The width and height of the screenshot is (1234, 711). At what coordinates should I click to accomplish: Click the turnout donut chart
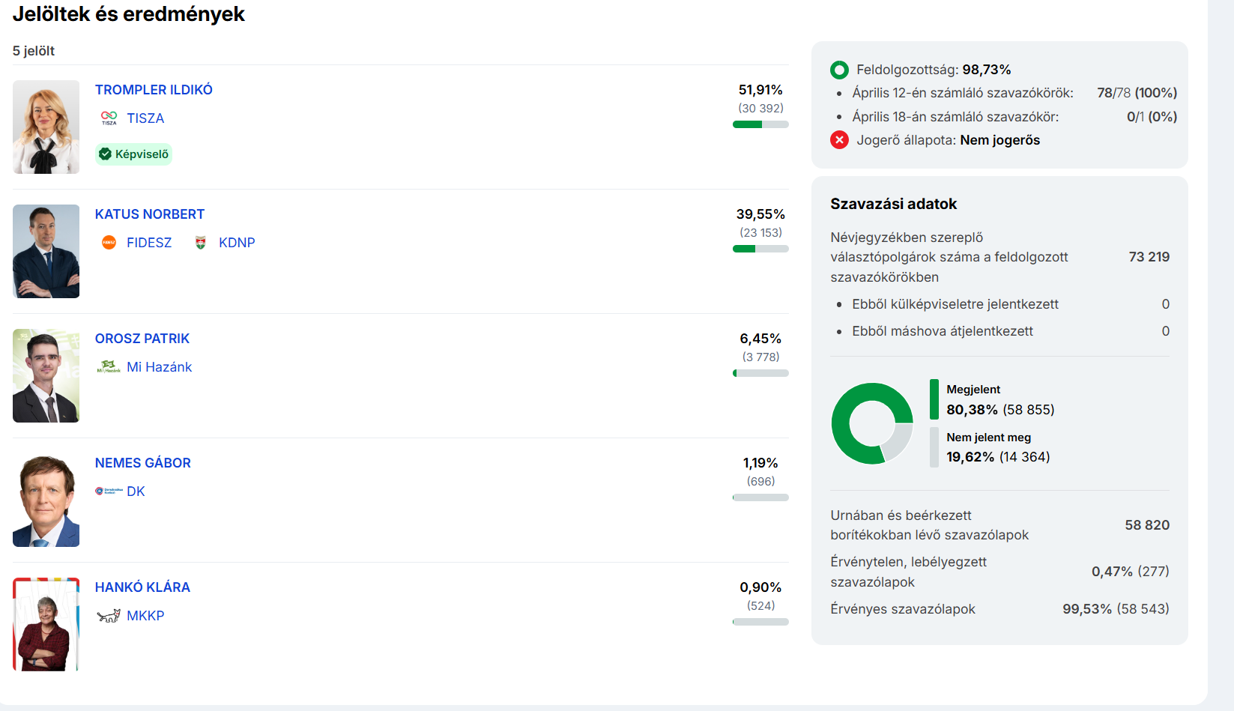pyautogui.click(x=872, y=423)
